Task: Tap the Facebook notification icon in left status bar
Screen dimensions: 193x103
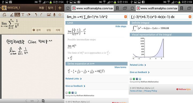Action: pos(10,2)
